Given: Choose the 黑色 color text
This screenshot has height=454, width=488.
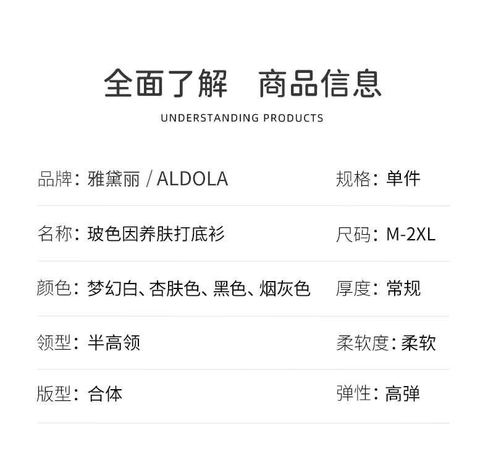Looking at the screenshot, I should tap(230, 288).
